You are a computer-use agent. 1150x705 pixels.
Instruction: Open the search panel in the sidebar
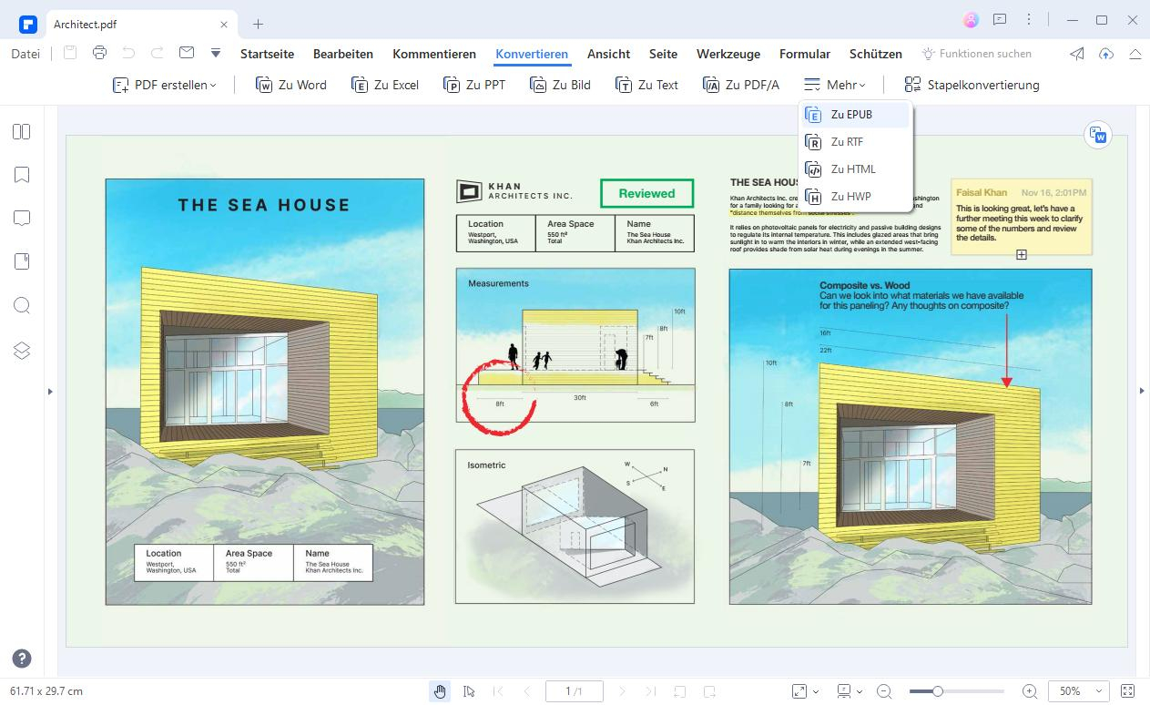(x=22, y=305)
